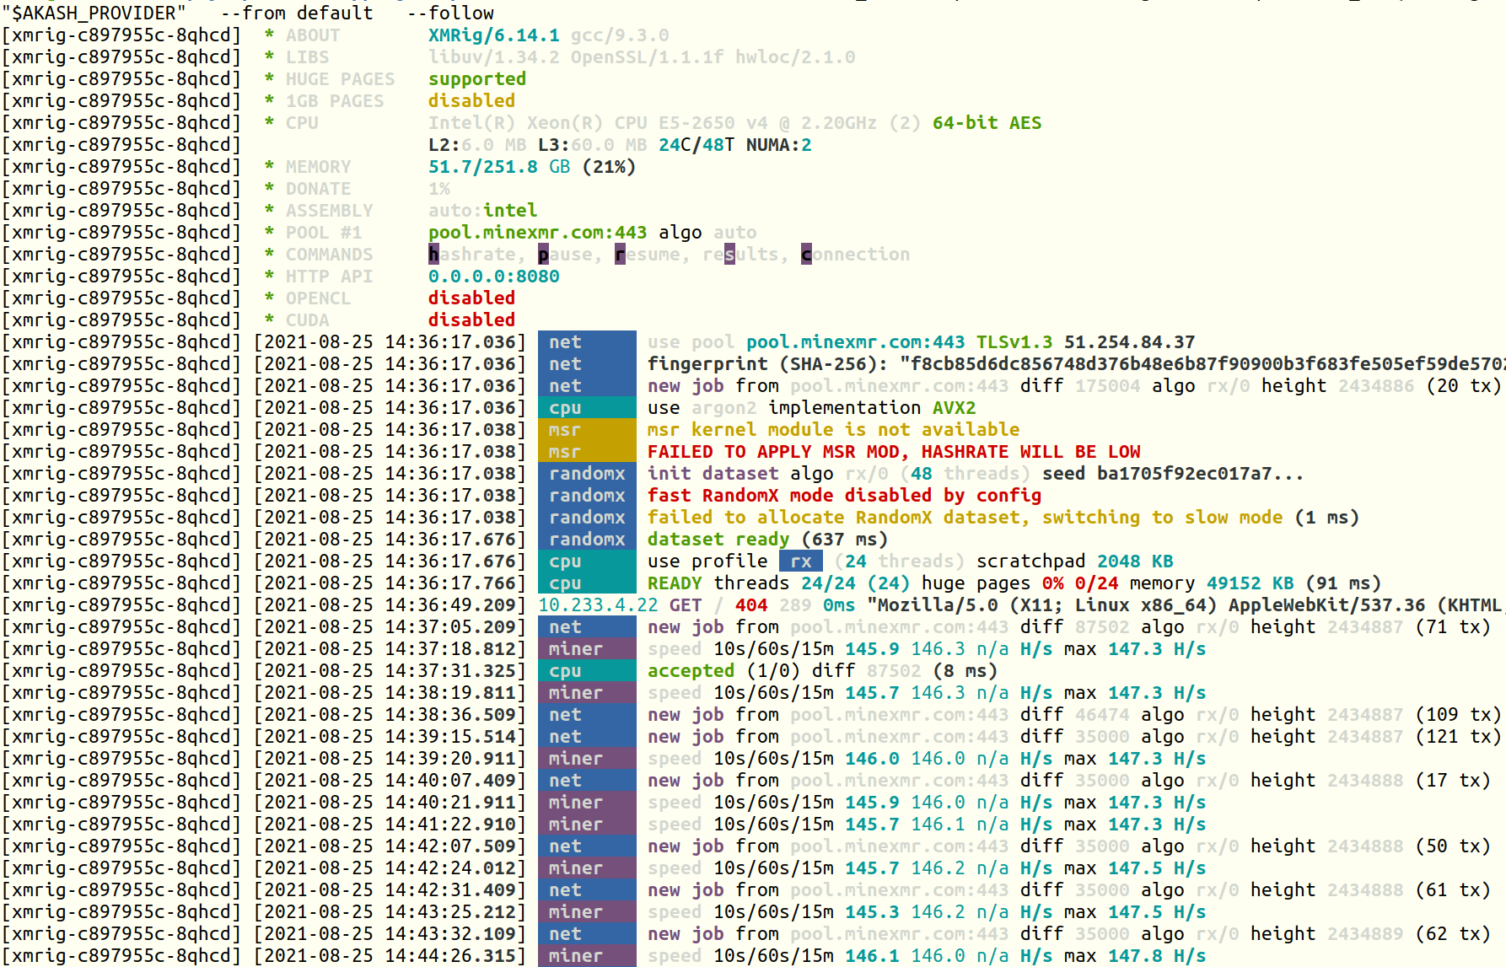
Task: Click the timestamp 2021-08-25 14:39:20.911
Action: [390, 759]
